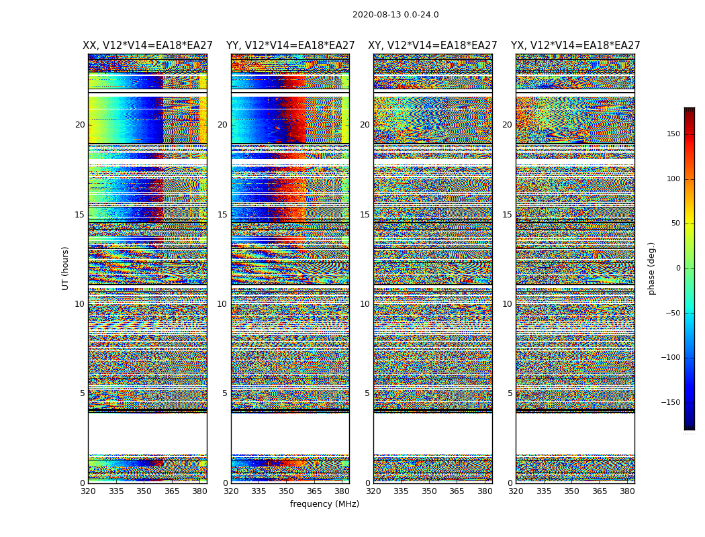Click XY panel y-axis tick 5
The image size is (705, 537).
pos(367,393)
